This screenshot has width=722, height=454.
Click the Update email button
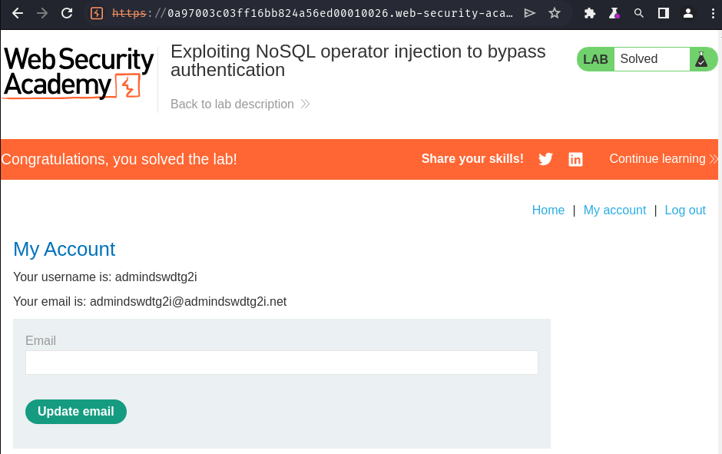point(76,412)
